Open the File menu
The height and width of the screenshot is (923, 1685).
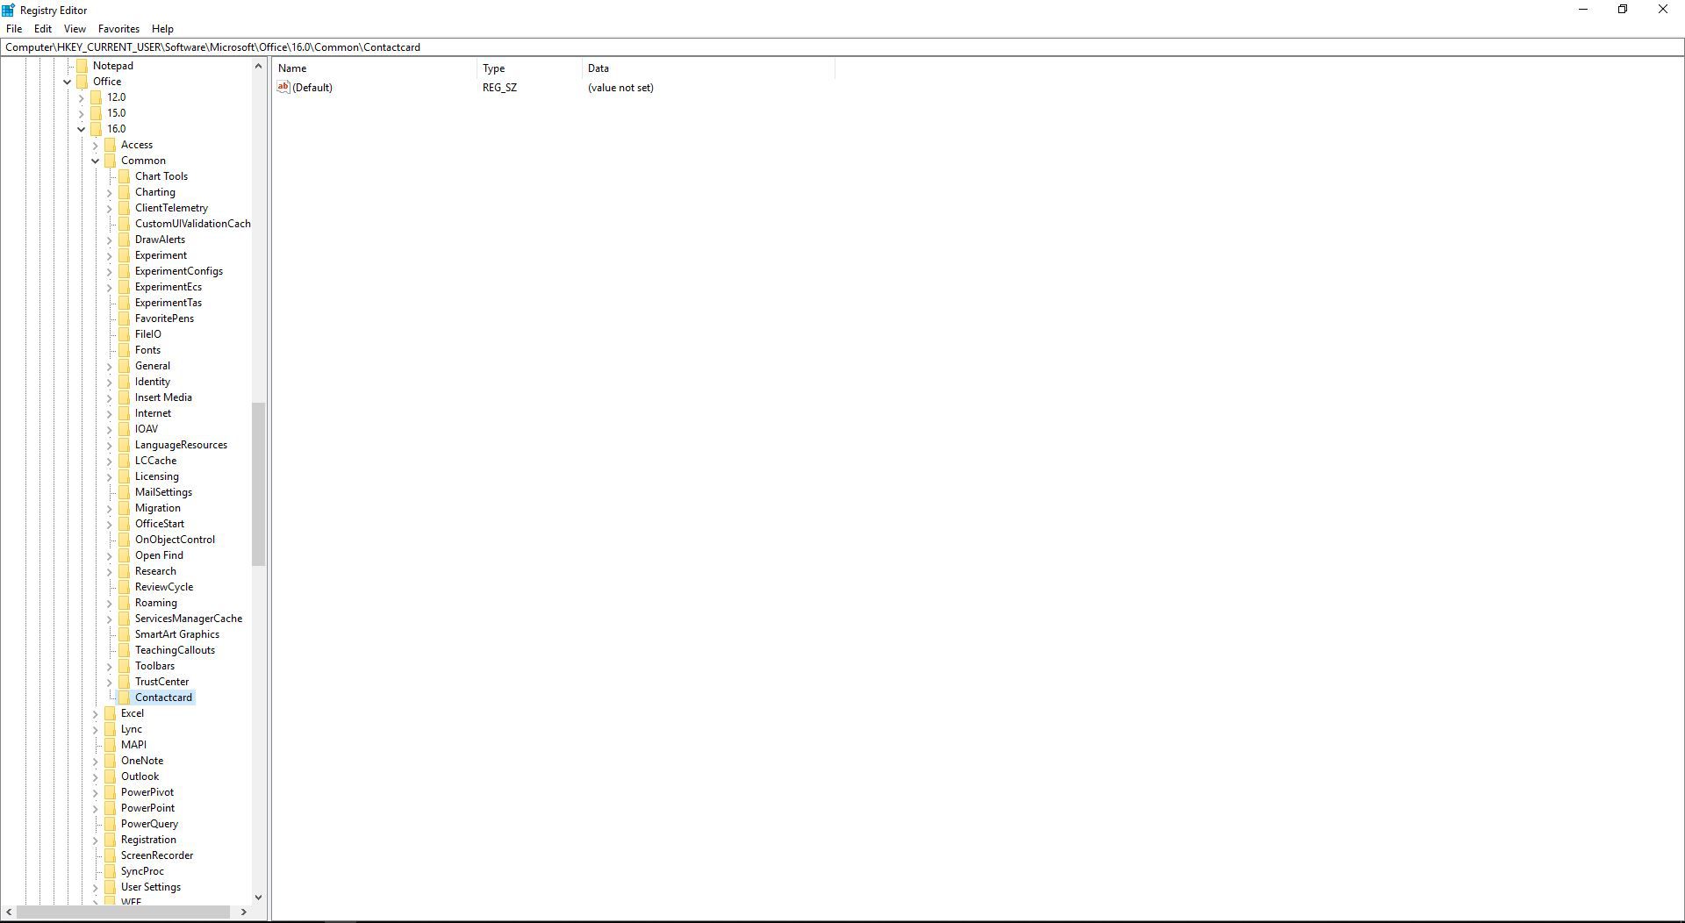14,29
